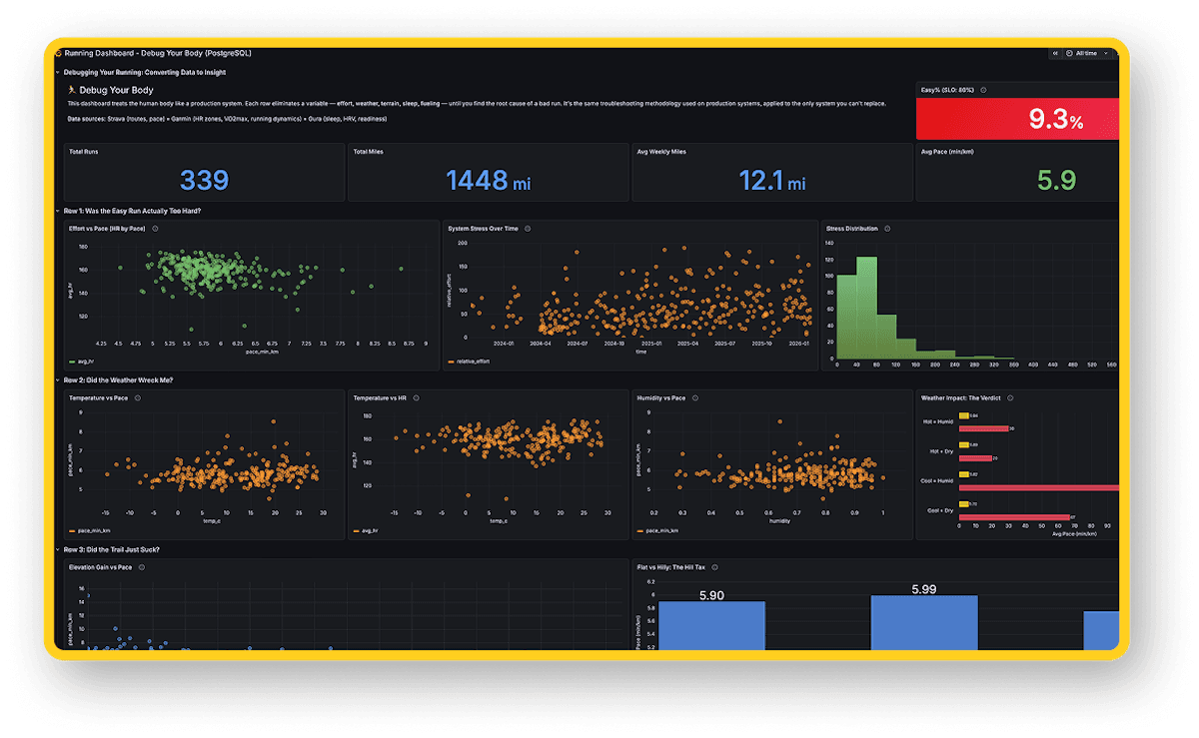Open the time range dropdown showing All time

tap(1085, 54)
